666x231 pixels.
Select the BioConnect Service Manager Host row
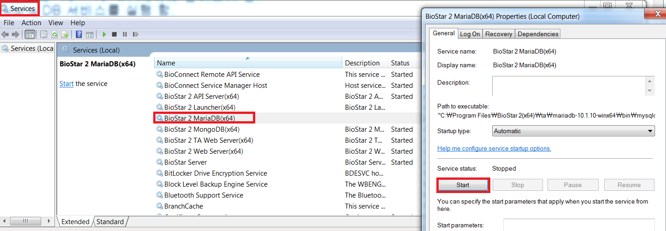(287, 86)
